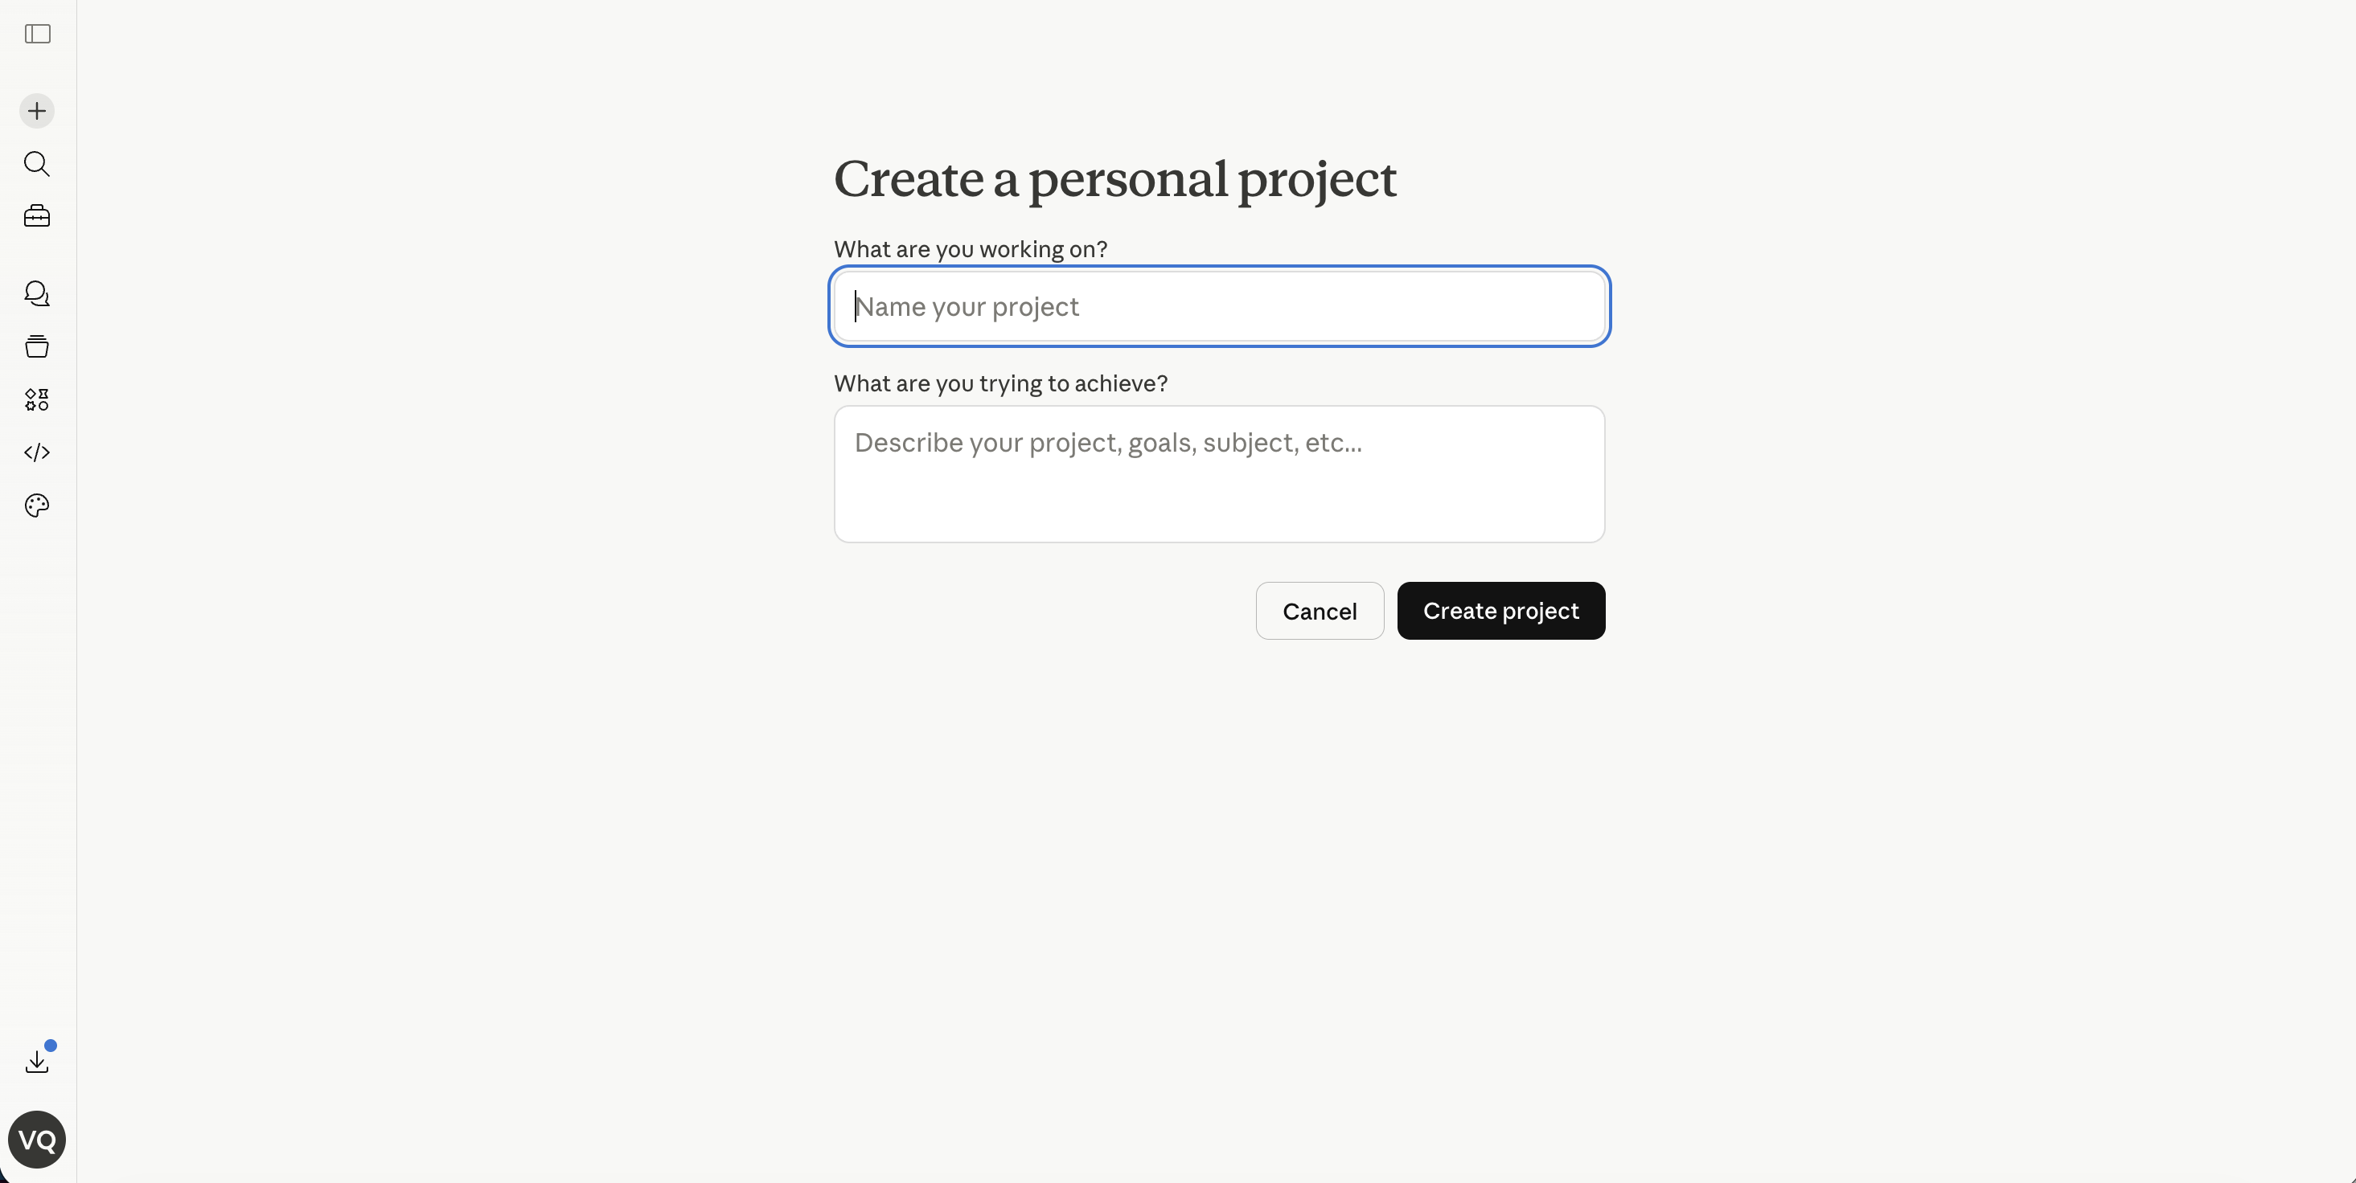The image size is (2356, 1183).
Task: Open the code section icon
Action: 36,452
